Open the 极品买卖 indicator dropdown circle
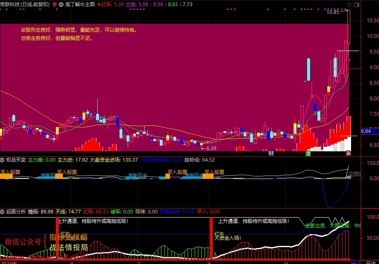379x264 pixels. tap(2, 160)
